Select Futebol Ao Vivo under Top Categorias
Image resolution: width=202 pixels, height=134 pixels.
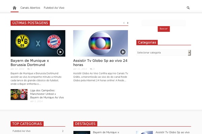22,131
